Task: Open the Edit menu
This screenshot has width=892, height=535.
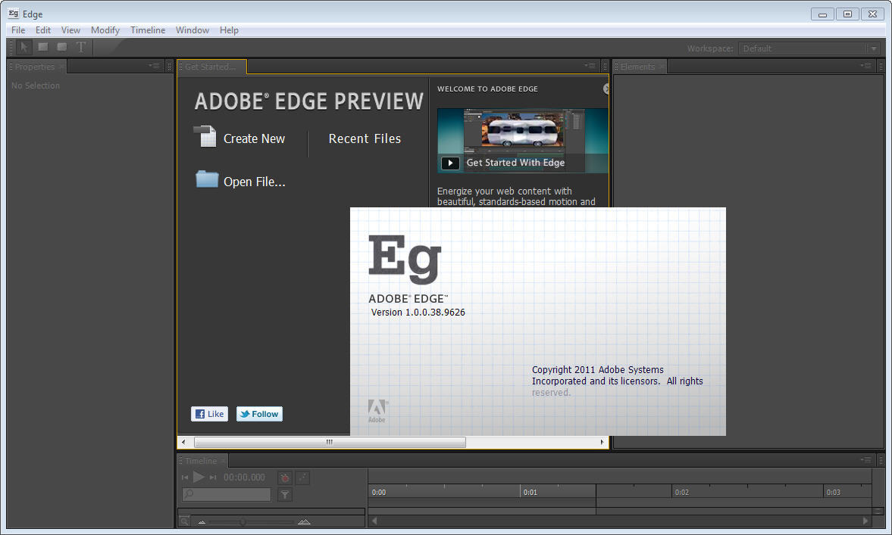Action: click(x=43, y=30)
